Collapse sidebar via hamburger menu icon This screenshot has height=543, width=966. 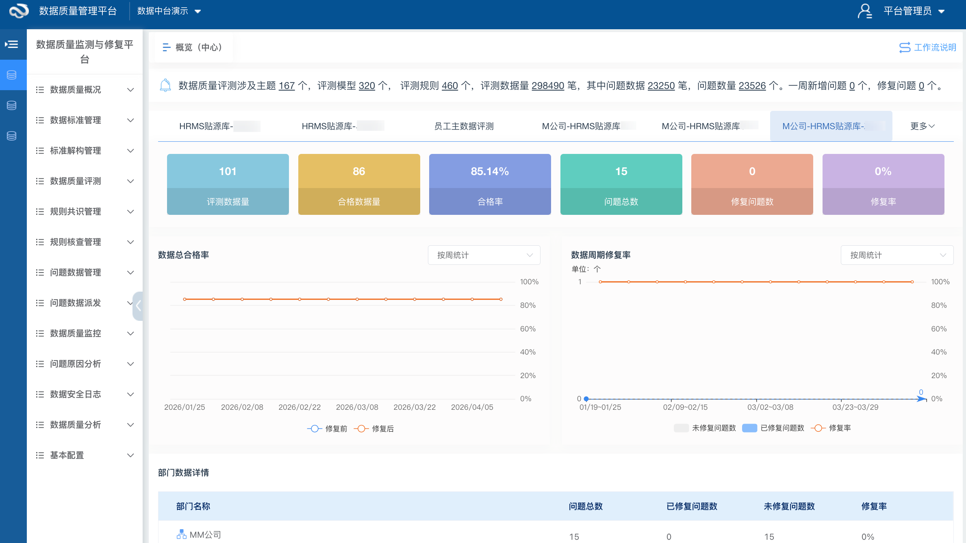pos(12,44)
